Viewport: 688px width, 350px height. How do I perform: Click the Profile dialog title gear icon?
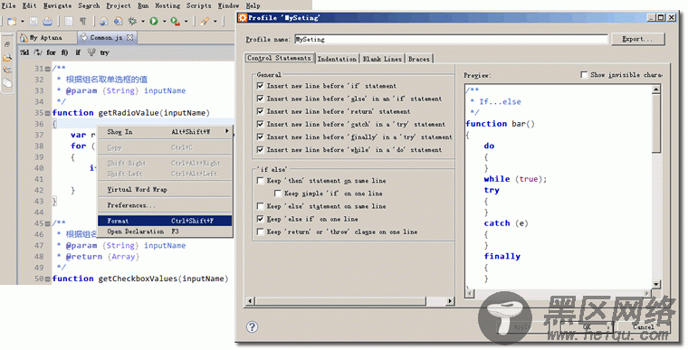click(x=243, y=17)
